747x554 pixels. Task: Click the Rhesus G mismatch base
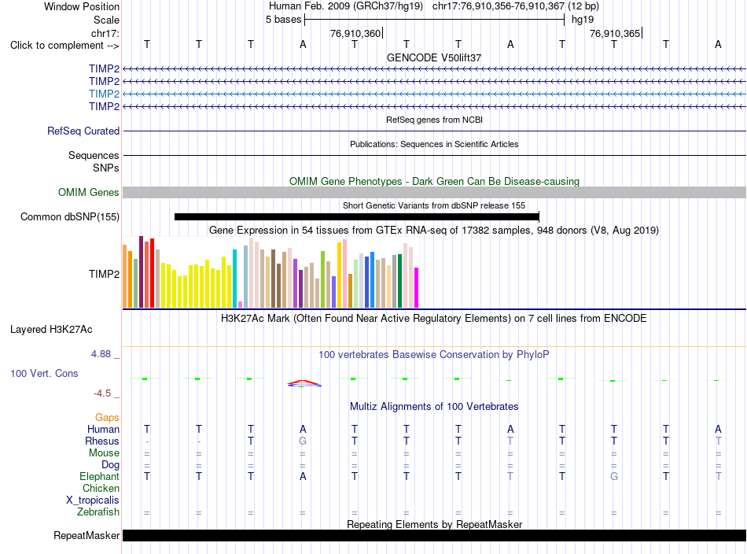point(303,441)
